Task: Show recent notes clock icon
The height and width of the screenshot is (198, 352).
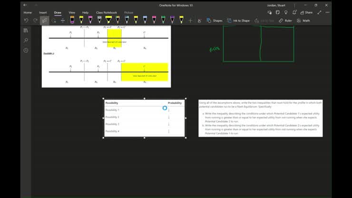Action: 26,50
